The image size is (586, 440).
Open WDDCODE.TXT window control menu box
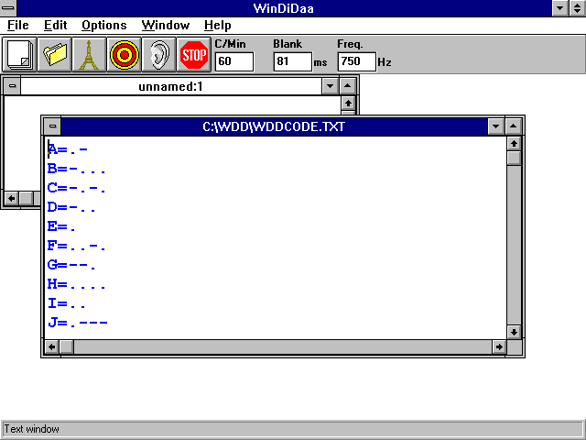tap(52, 126)
